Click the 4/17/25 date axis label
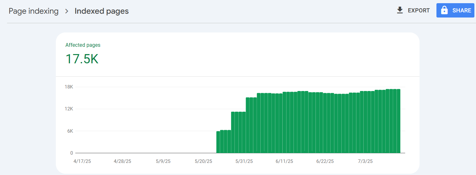Image resolution: width=476 pixels, height=175 pixels. [x=82, y=161]
